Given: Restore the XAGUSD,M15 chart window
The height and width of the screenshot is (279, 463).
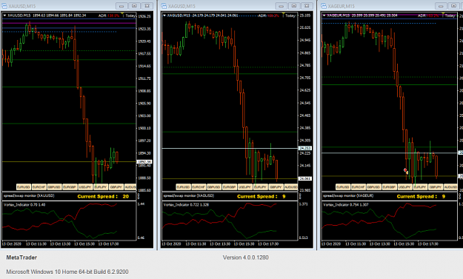Looking at the screenshot, I should (x=294, y=6).
